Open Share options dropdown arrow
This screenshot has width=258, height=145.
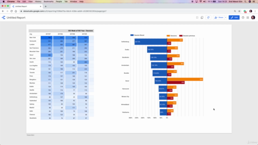point(226,18)
